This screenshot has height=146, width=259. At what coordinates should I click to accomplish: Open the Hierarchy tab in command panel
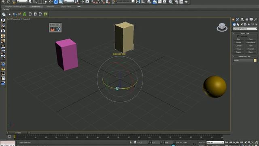click(x=242, y=19)
